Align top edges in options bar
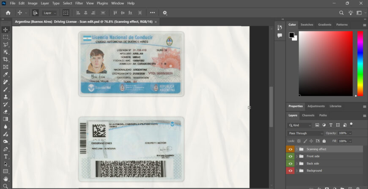The image size is (368, 189). pyautogui.click(x=115, y=13)
